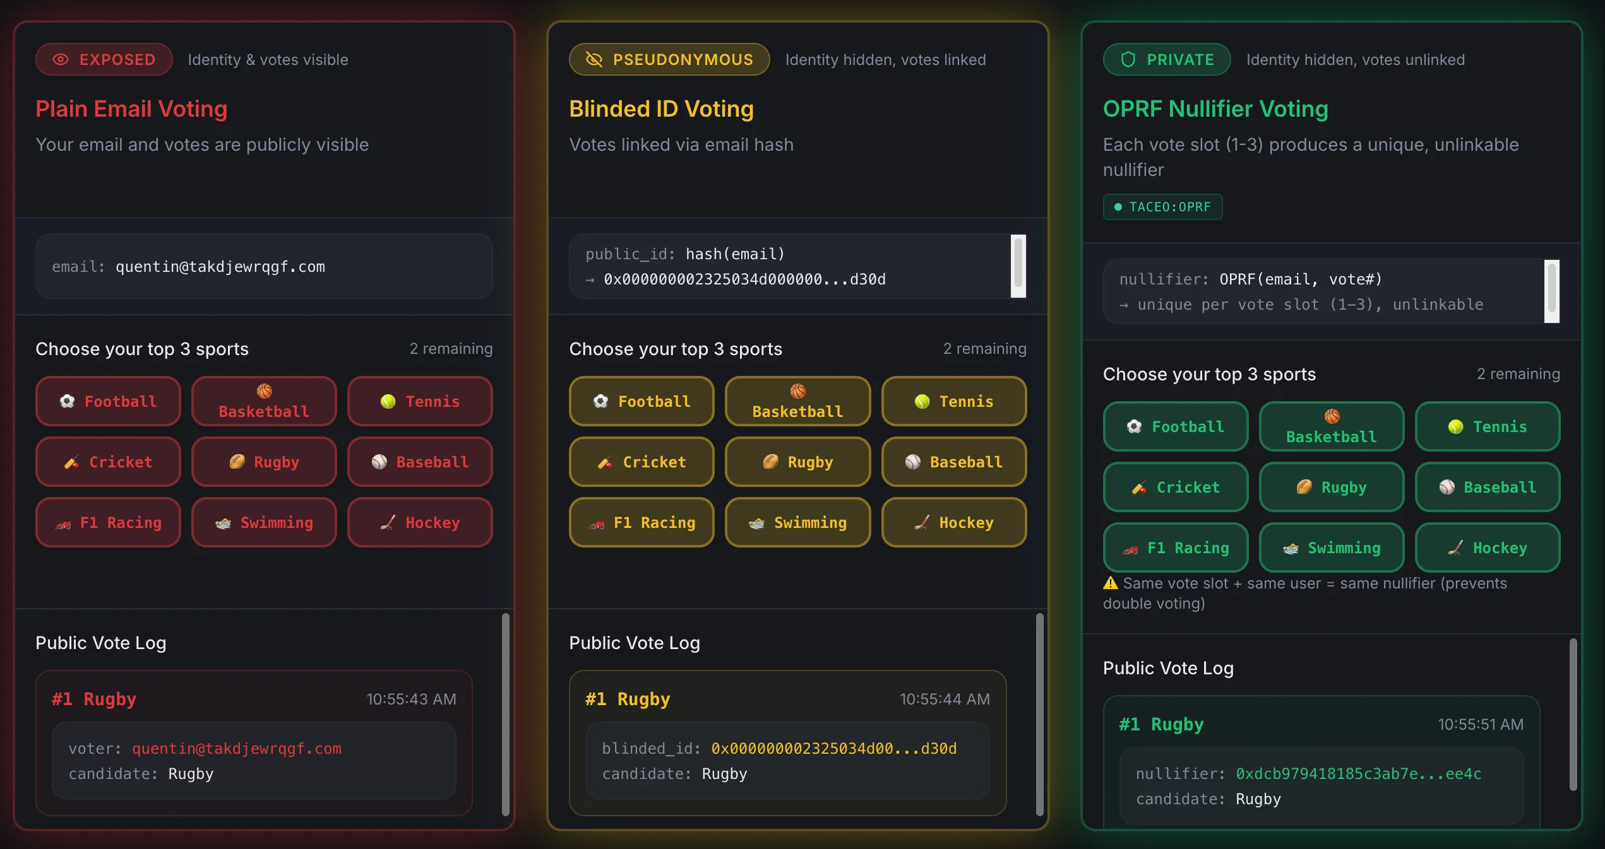Screen dimensions: 1605x849
Task: Switch to the Blinded ID Voting panel
Action: (661, 108)
